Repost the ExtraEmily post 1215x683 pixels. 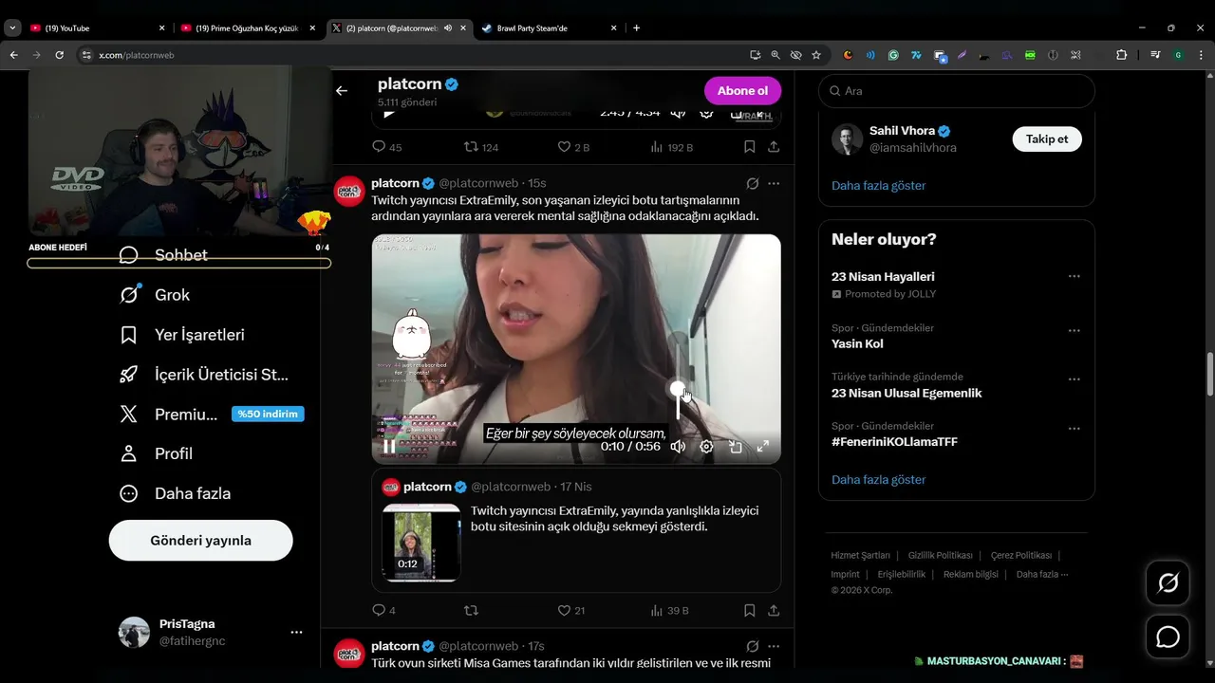coord(471,610)
